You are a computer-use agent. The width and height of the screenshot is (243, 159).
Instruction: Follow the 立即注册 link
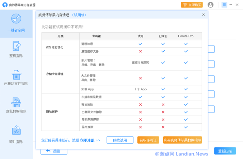tap(87, 140)
